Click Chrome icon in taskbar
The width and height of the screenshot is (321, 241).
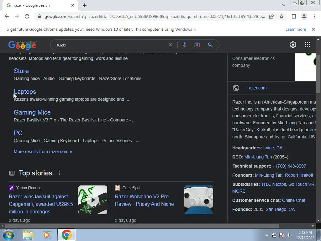point(66,235)
